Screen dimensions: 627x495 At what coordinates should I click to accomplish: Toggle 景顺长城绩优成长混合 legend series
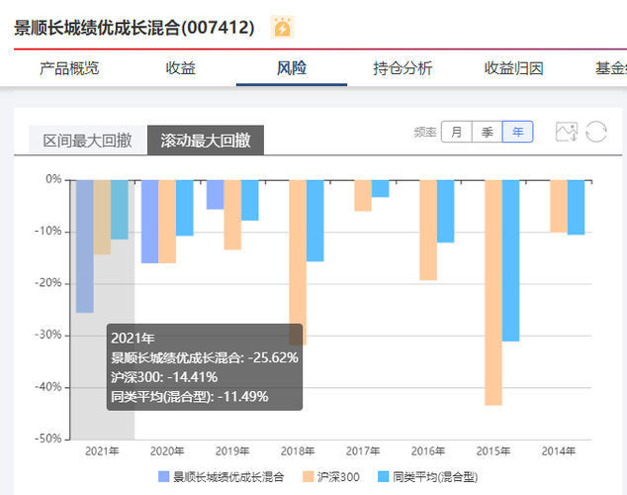point(222,477)
